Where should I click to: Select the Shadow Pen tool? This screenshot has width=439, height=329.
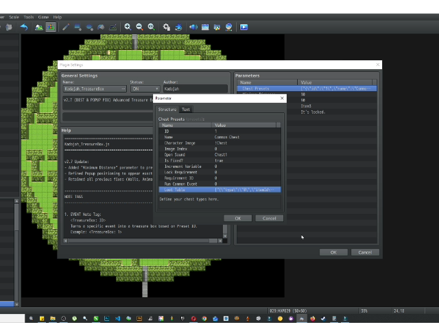(112, 27)
